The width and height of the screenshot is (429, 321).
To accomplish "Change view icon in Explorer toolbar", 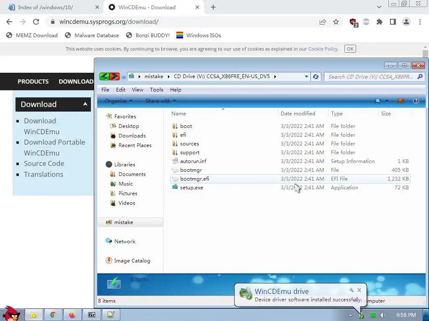I will (378, 101).
